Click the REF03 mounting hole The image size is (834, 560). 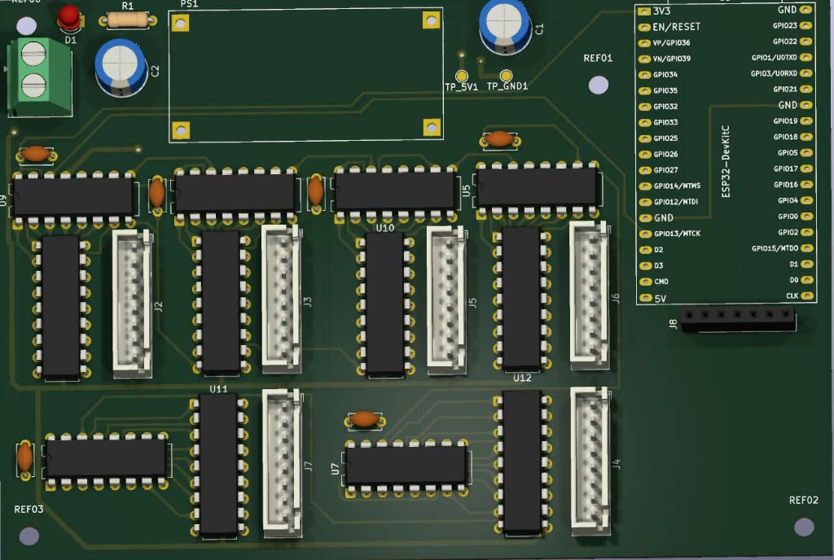29,536
